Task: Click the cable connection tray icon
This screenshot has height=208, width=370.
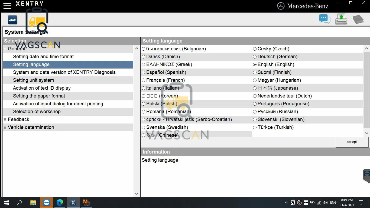Action: pyautogui.click(x=293, y=203)
